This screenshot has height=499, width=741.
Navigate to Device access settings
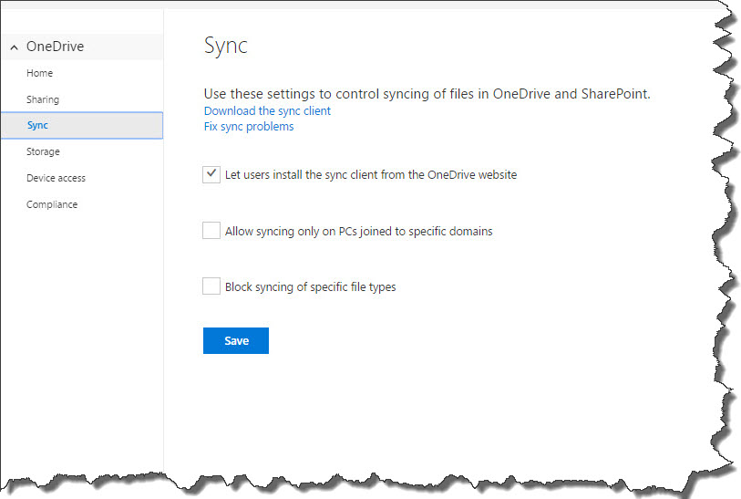point(56,178)
